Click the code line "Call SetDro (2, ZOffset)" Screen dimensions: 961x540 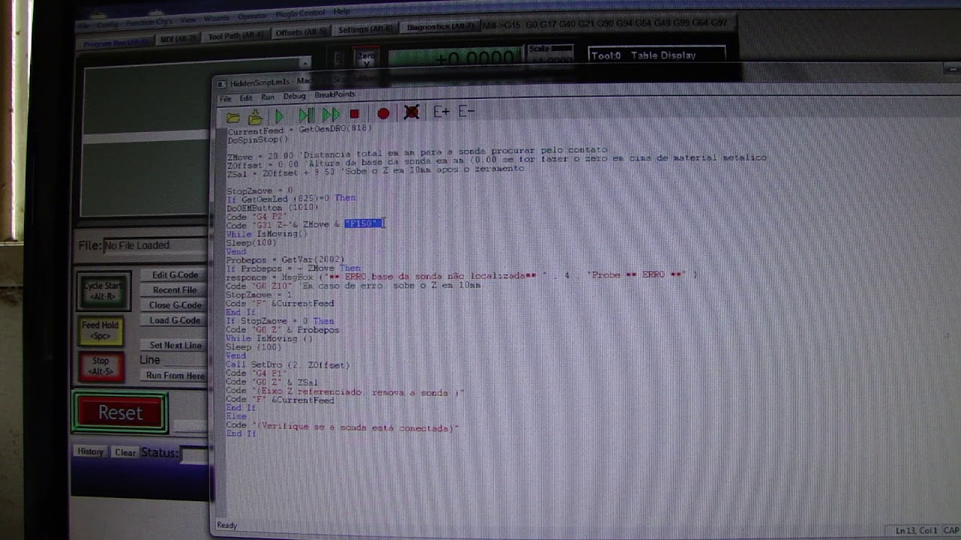[288, 365]
